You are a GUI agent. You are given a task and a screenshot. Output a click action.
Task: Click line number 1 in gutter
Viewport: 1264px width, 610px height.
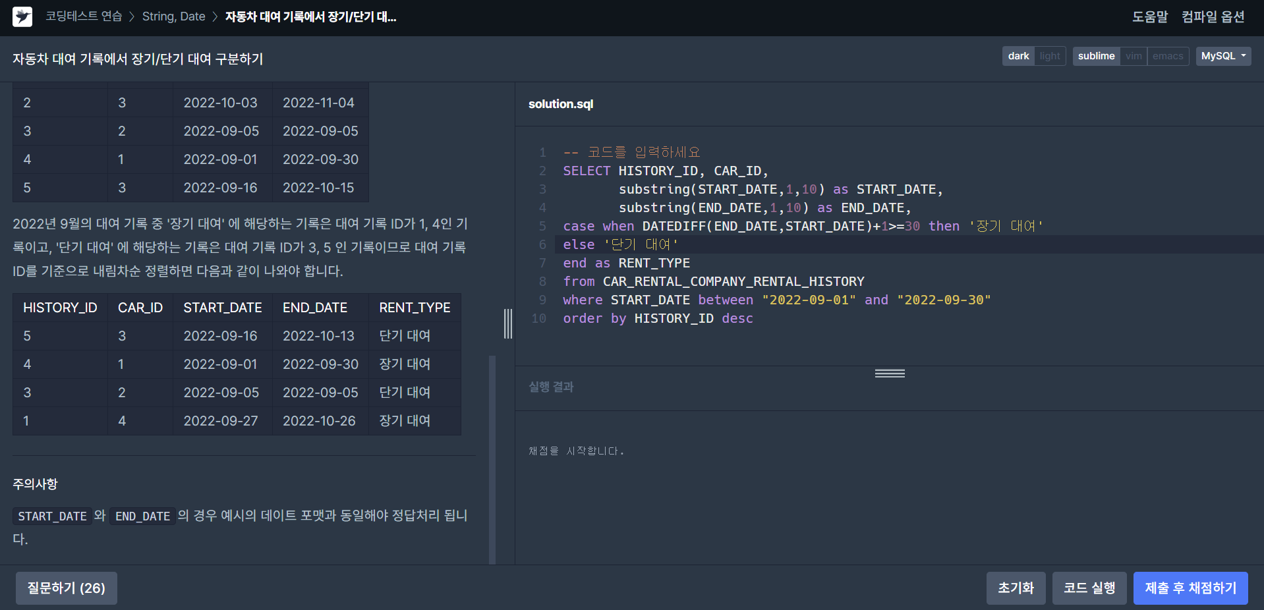pos(543,152)
